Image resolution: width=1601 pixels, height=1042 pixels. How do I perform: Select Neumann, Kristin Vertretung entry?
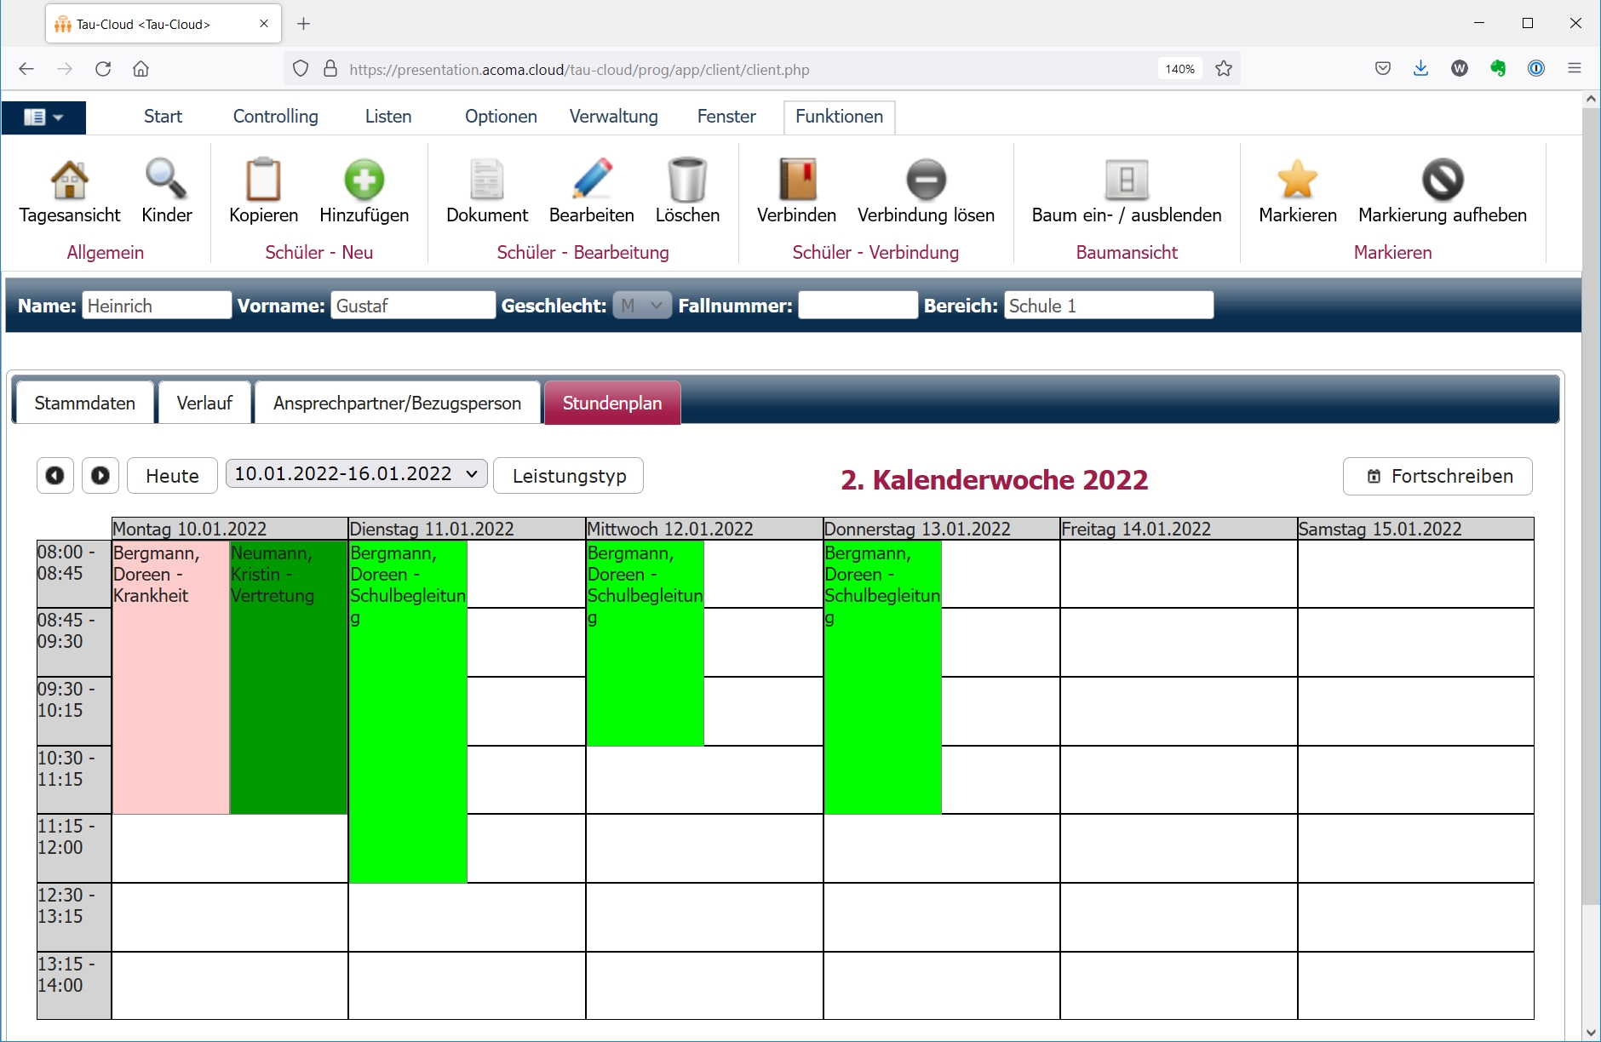click(289, 678)
